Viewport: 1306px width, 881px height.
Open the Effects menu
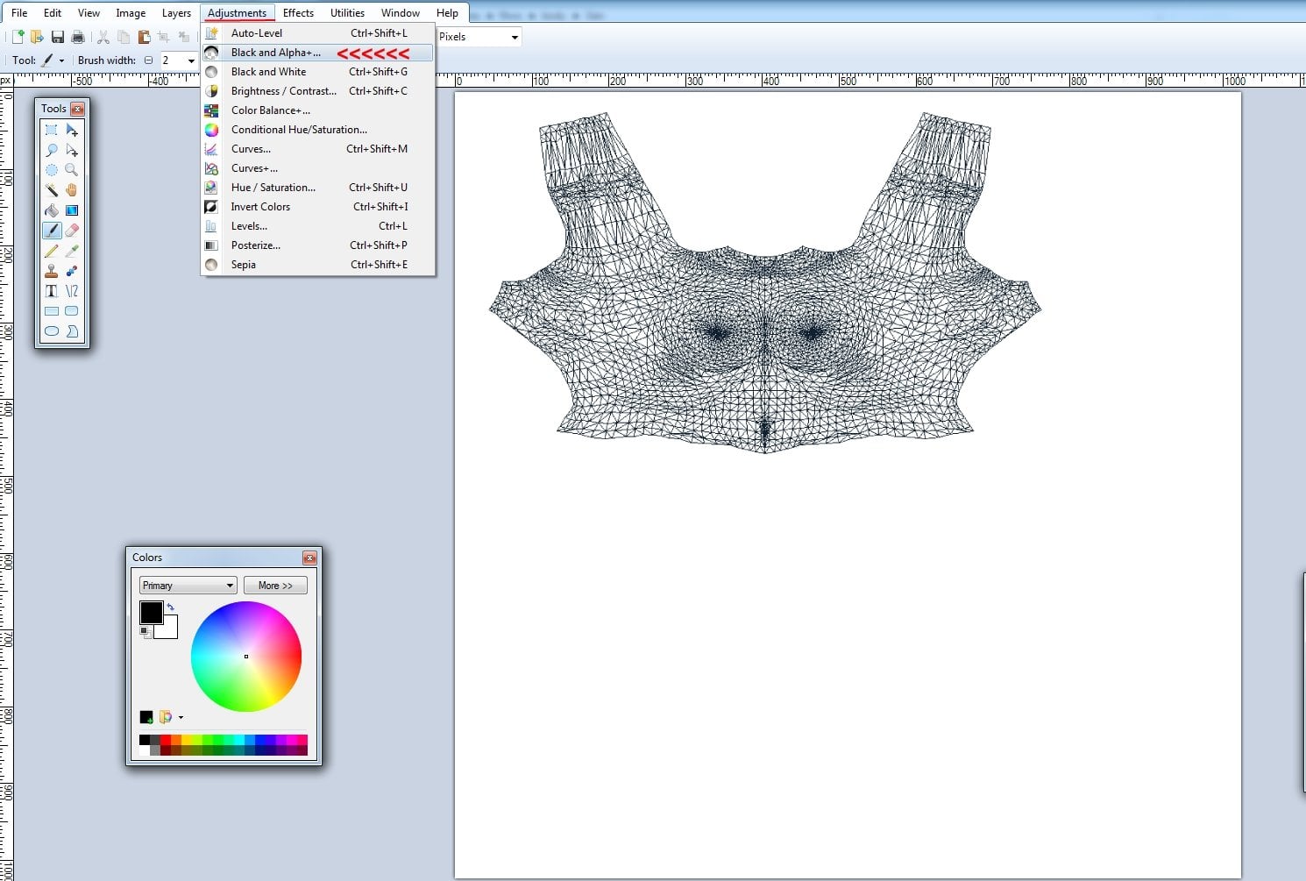coord(298,13)
